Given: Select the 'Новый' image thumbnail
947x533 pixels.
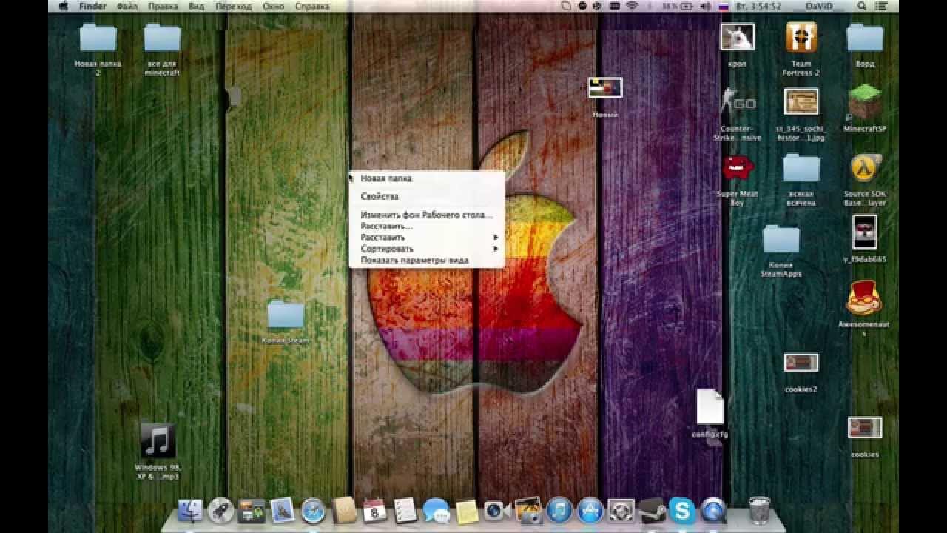Looking at the screenshot, I should tap(605, 88).
